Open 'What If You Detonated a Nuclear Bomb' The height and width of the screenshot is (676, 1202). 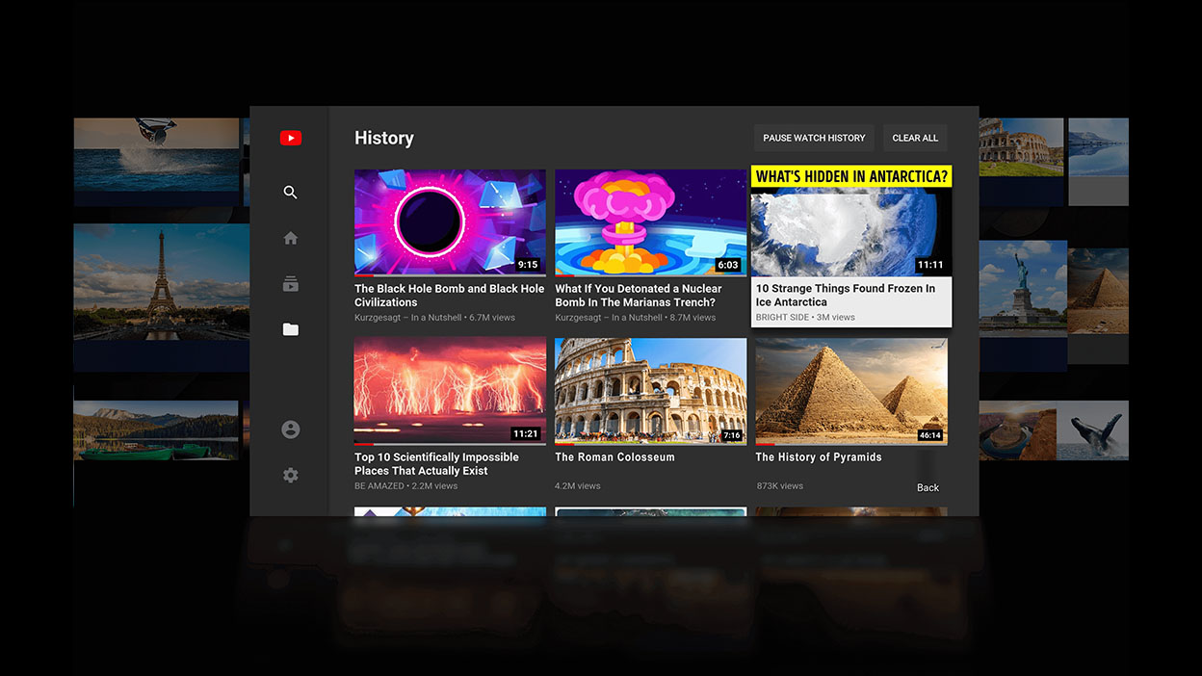click(650, 221)
